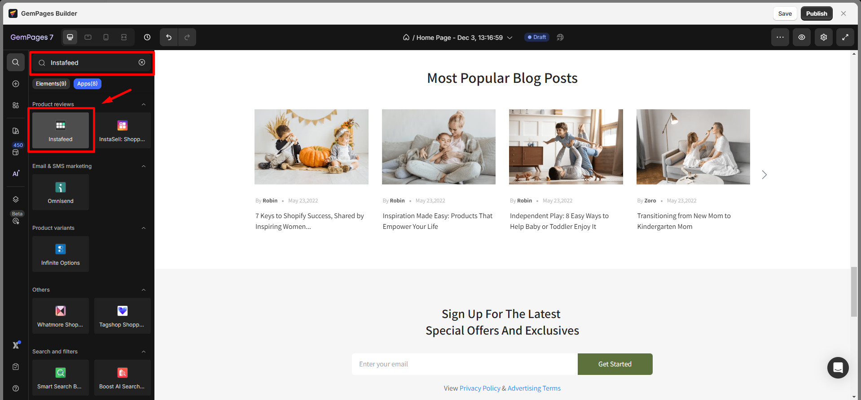Select the AI sidebar icon
This screenshot has height=400, width=861.
click(16, 173)
